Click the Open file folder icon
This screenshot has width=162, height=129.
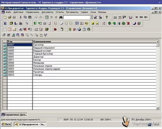(10, 17)
